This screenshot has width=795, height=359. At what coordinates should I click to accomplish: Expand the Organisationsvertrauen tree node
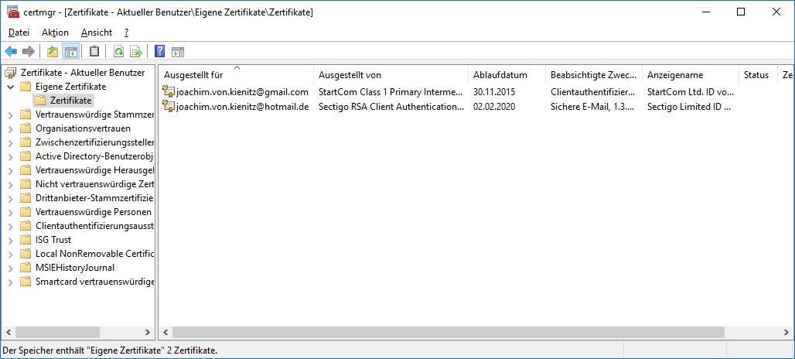pos(10,128)
